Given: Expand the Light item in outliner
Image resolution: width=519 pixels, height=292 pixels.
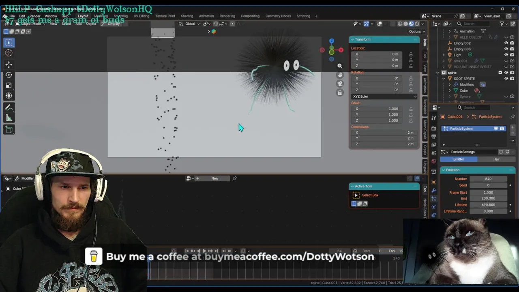Looking at the screenshot, I should 444,55.
